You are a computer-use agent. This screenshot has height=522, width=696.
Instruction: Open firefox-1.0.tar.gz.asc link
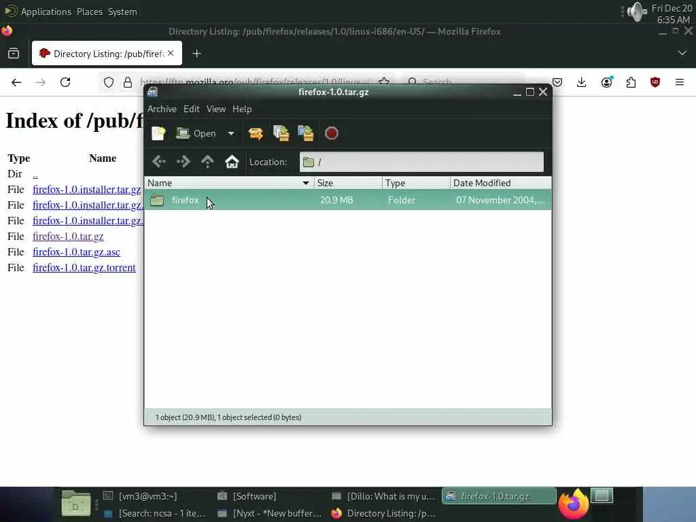pos(76,251)
